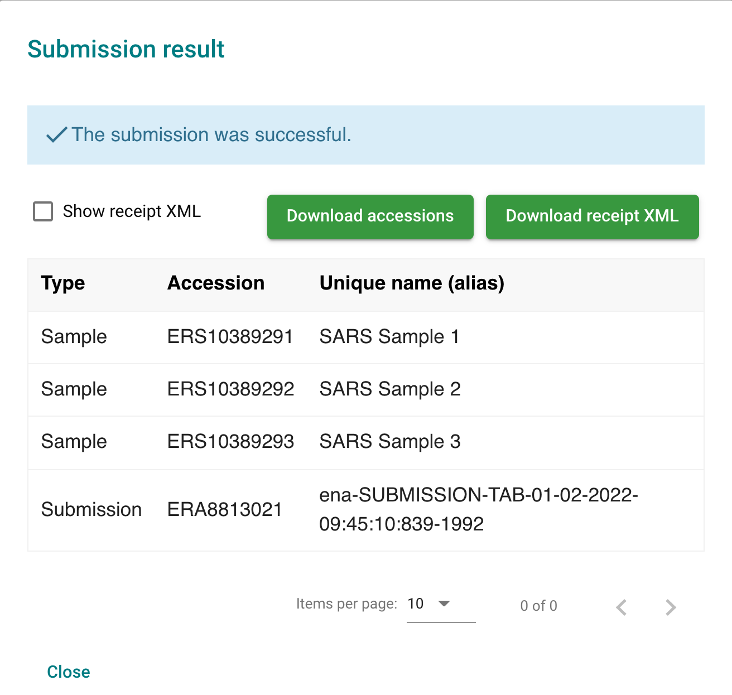Click the 0 of 0 page range label
The height and width of the screenshot is (695, 732).
(538, 606)
